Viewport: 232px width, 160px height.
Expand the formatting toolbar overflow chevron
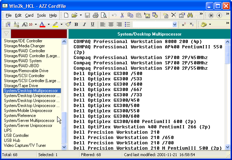point(228,23)
